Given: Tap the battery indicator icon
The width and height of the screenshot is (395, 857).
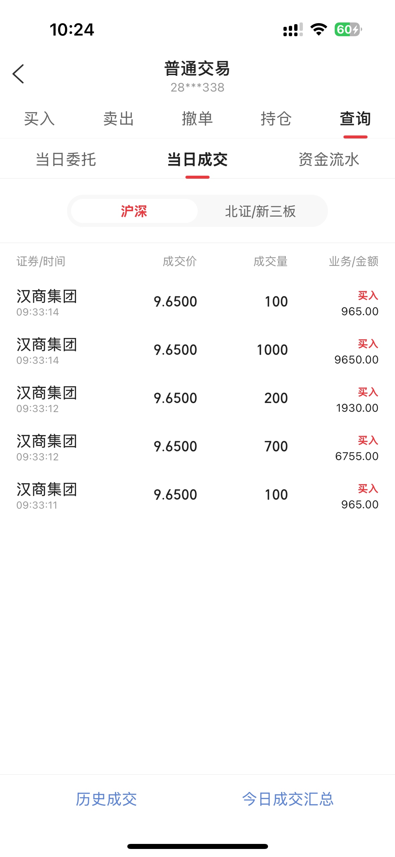Looking at the screenshot, I should click(x=348, y=30).
